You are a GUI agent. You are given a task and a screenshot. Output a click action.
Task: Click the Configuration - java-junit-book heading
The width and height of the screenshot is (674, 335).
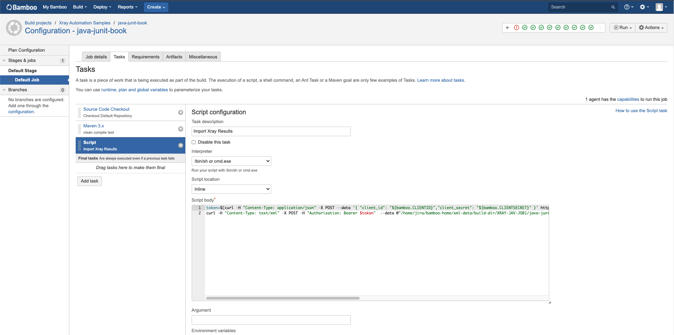[76, 31]
